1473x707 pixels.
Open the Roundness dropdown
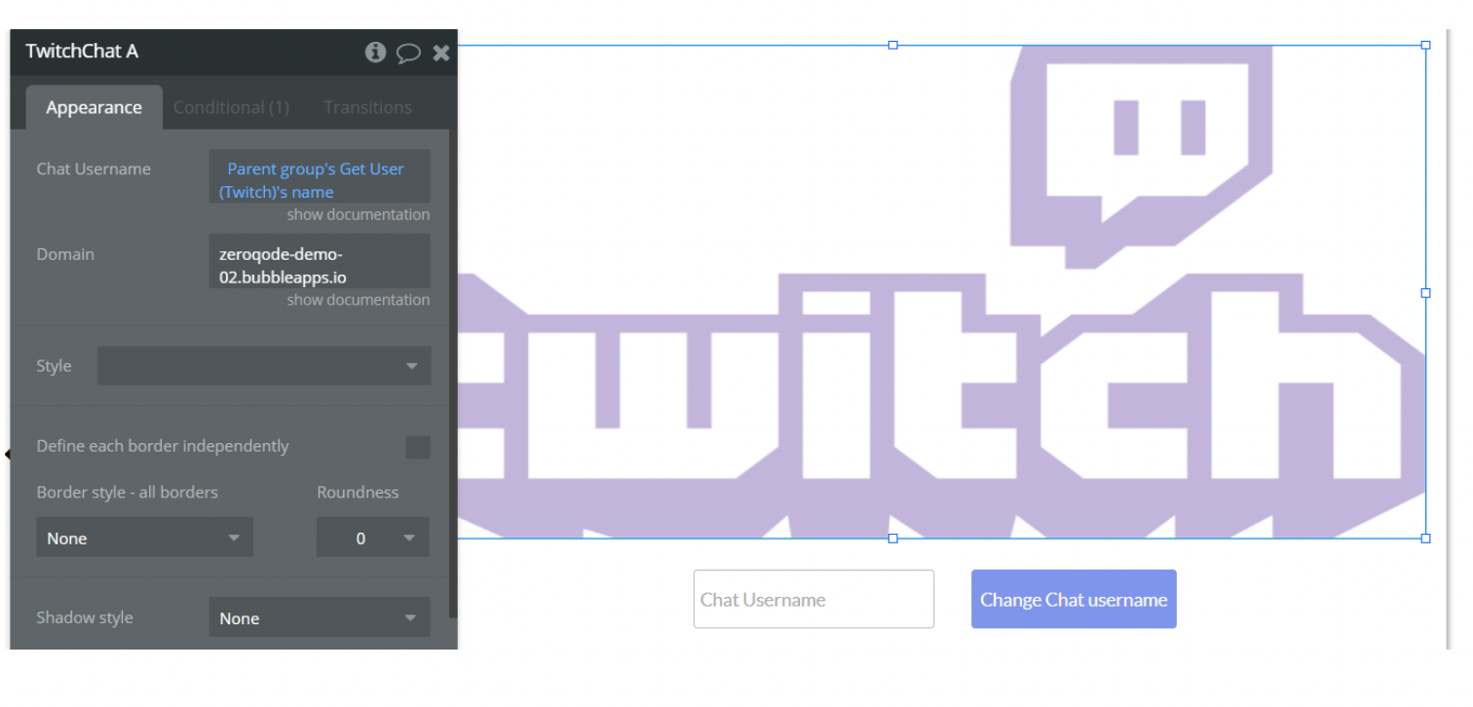click(x=372, y=538)
